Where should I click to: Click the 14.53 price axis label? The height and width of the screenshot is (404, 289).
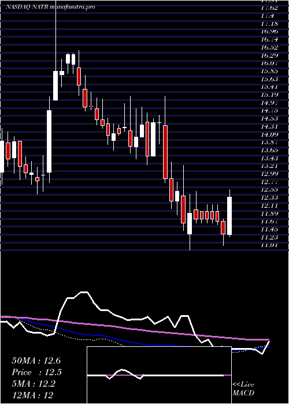(x=269, y=118)
